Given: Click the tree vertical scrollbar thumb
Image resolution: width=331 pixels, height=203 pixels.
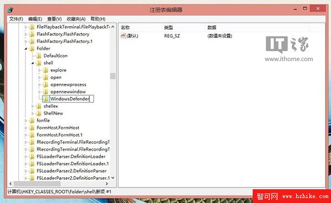Looking at the screenshot, I should point(113,76).
